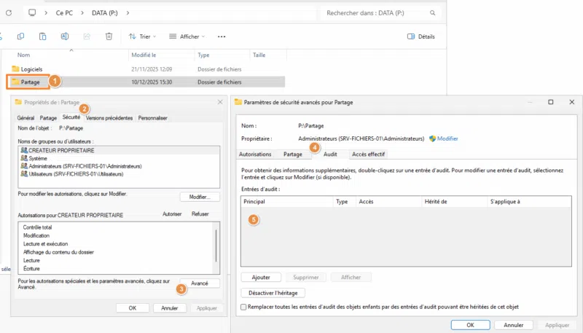Tick the replace child audit entries checkbox

[x=244, y=307]
